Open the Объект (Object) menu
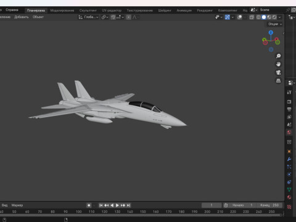 click(38, 17)
